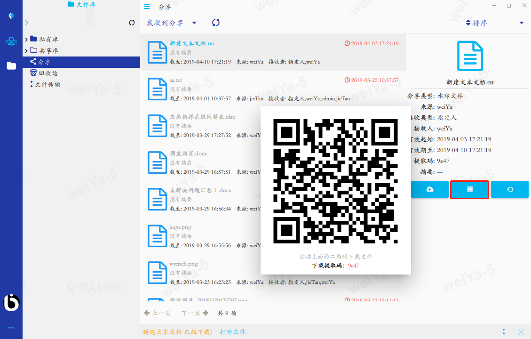Image resolution: width=531 pixels, height=339 pixels.
Task: Click the 打开文件 link
Action: coord(232,331)
